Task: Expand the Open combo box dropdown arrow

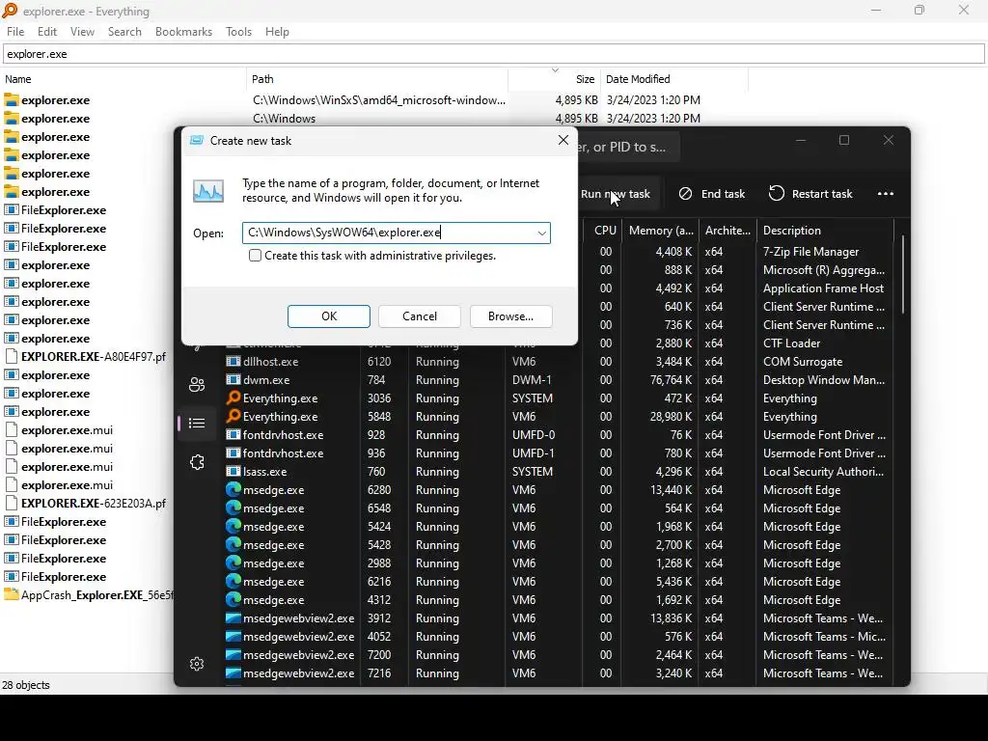Action: [x=541, y=233]
